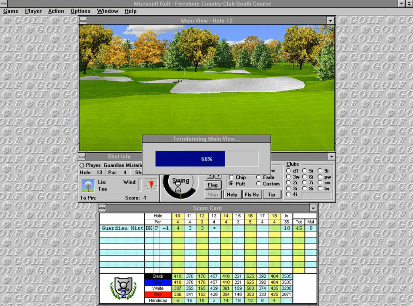Click the Skip button

coord(213,195)
